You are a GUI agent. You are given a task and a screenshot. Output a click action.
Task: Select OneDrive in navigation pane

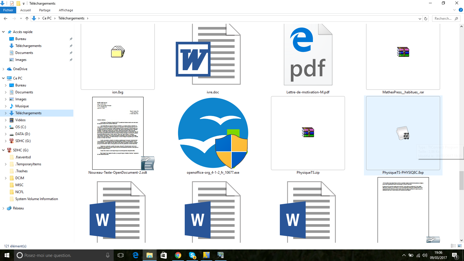(x=20, y=69)
